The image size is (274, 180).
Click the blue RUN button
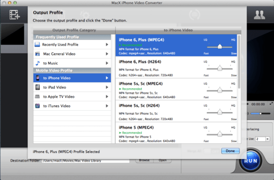251,161
